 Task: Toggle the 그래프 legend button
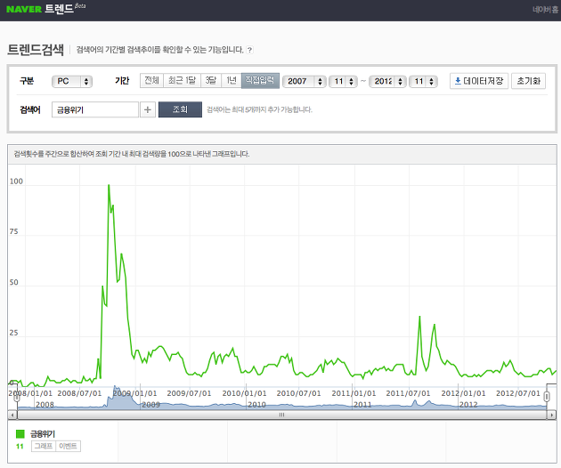click(44, 446)
